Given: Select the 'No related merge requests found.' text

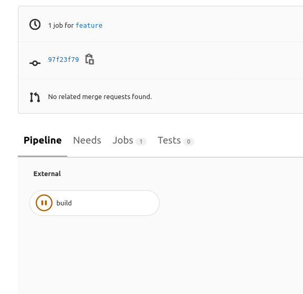Looking at the screenshot, I should coord(100,97).
